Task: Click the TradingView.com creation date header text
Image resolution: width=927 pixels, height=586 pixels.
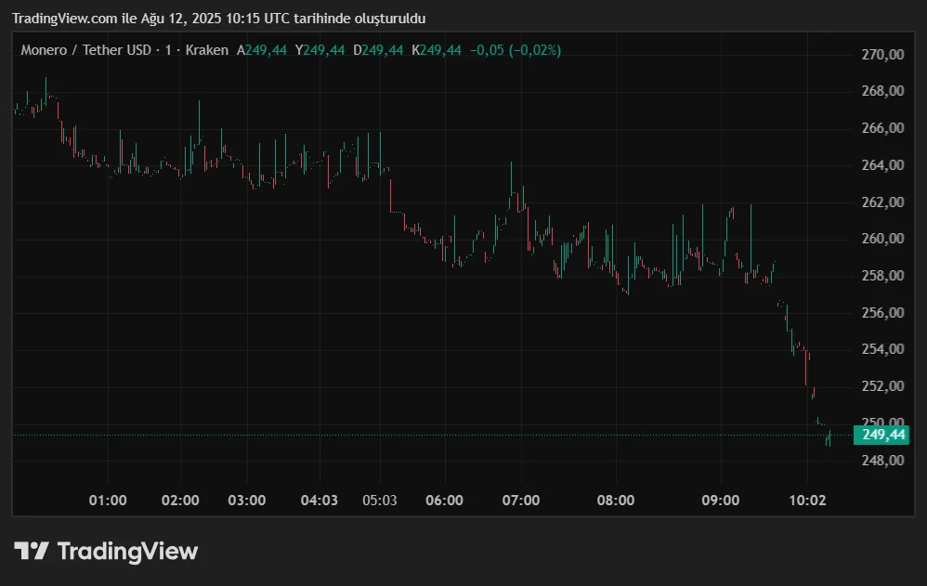Action: tap(218, 19)
